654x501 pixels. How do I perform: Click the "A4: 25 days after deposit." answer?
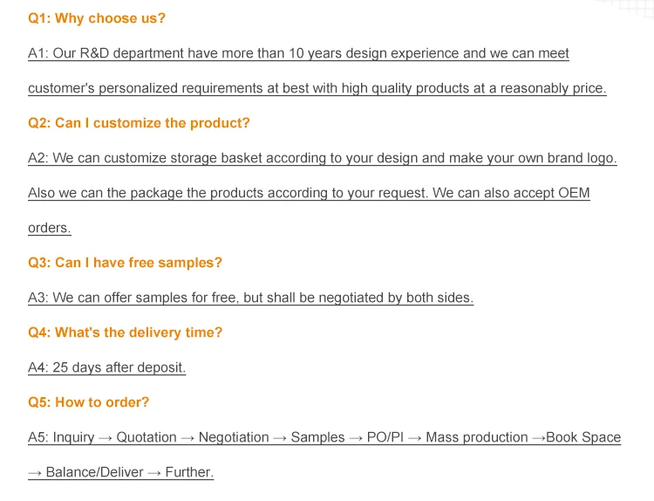click(106, 367)
